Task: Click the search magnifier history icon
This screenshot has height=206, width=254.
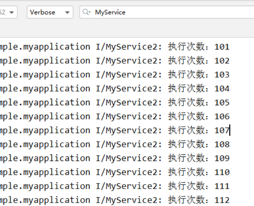Action: [x=86, y=12]
